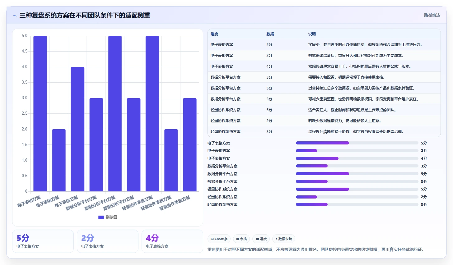Click the 轻量协作系统方案 3分 progress bar
Image resolution: width=453 pixels, height=265 pixels.
coord(357,204)
